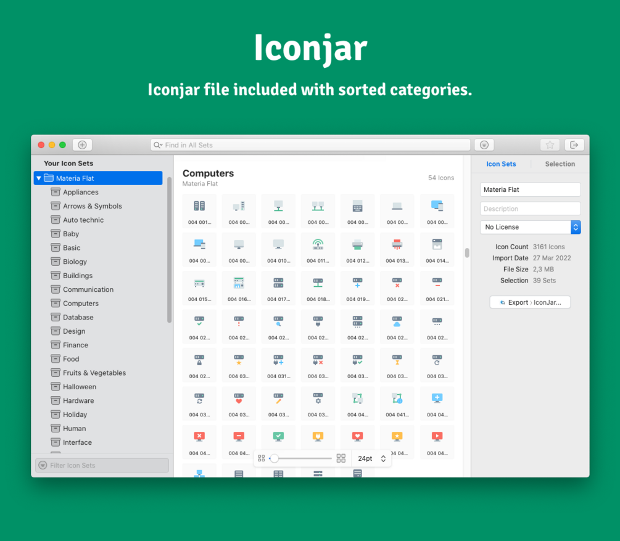Image resolution: width=620 pixels, height=541 pixels.
Task: Switch to the Selection tab
Action: coord(560,163)
